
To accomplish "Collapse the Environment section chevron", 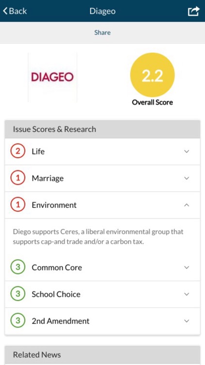I will pyautogui.click(x=187, y=205).
